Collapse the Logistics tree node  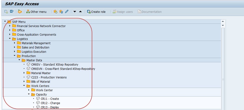click(10, 39)
